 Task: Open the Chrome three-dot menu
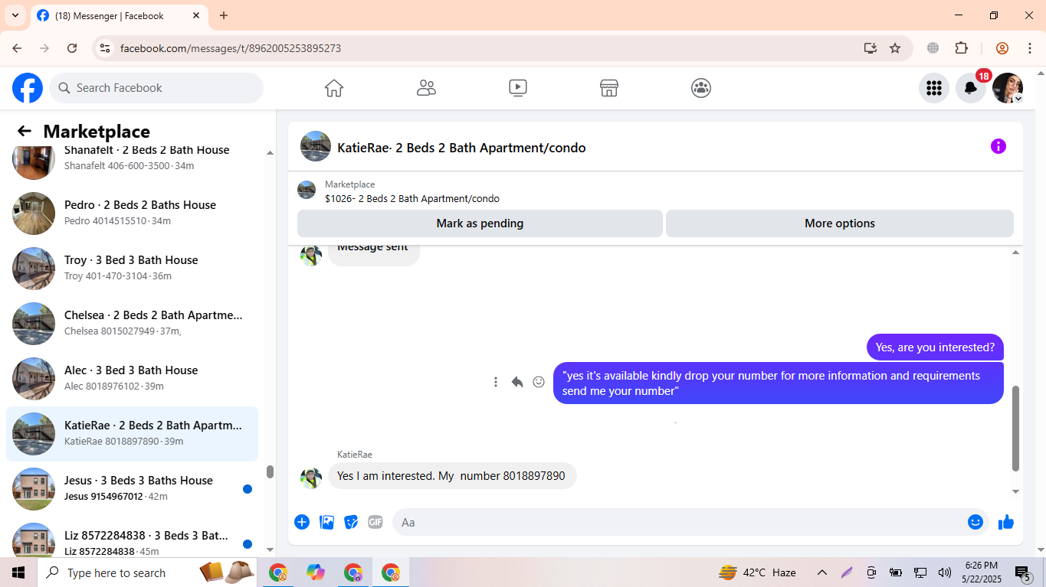(1029, 48)
